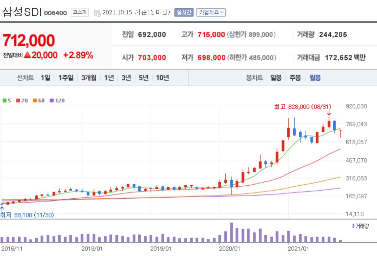Click the 거래량 volume legend marker
Screen dimensions: 377x256
tap(353, 226)
